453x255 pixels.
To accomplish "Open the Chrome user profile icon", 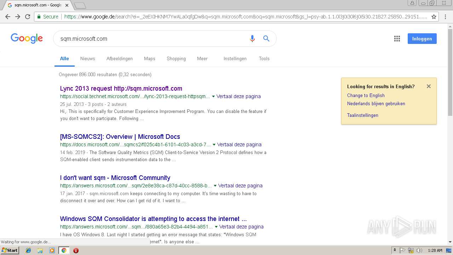I will tap(412, 3).
